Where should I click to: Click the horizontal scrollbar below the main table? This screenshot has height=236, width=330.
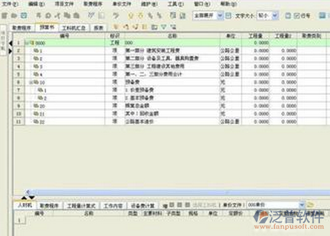pyautogui.click(x=177, y=192)
